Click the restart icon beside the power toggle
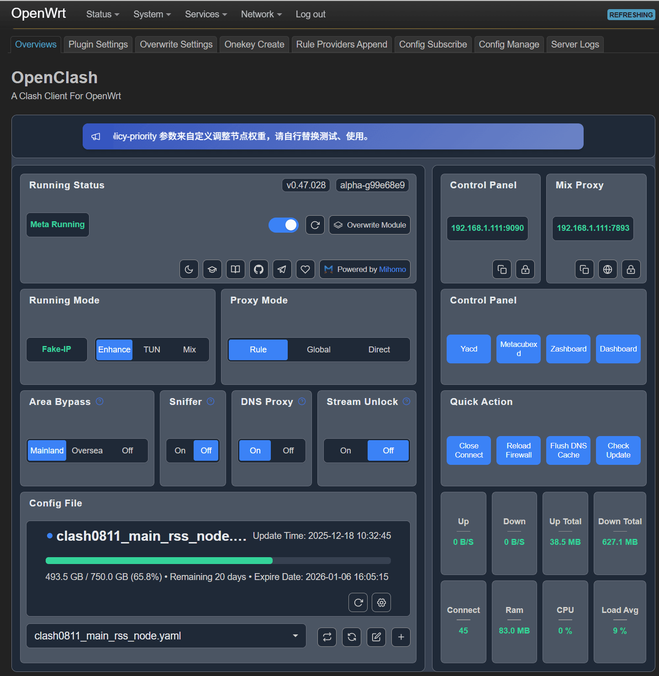Viewport: 659px width, 676px height. (315, 225)
